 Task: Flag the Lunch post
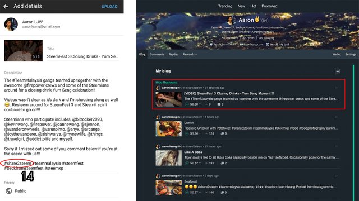(336, 117)
